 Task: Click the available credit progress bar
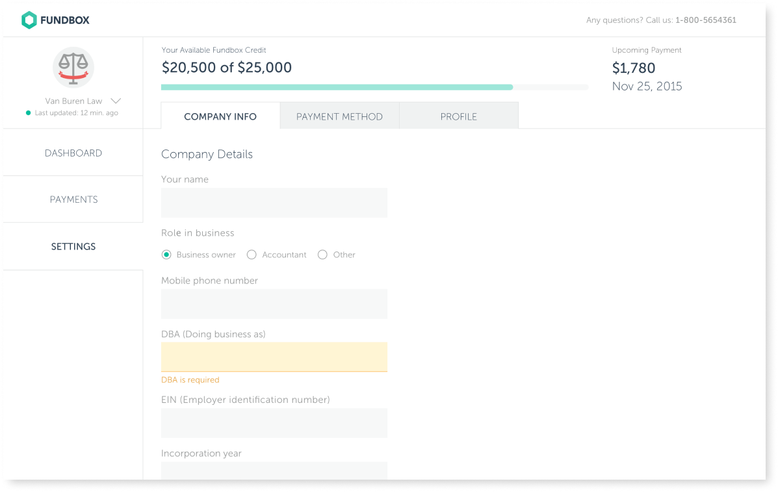[374, 87]
